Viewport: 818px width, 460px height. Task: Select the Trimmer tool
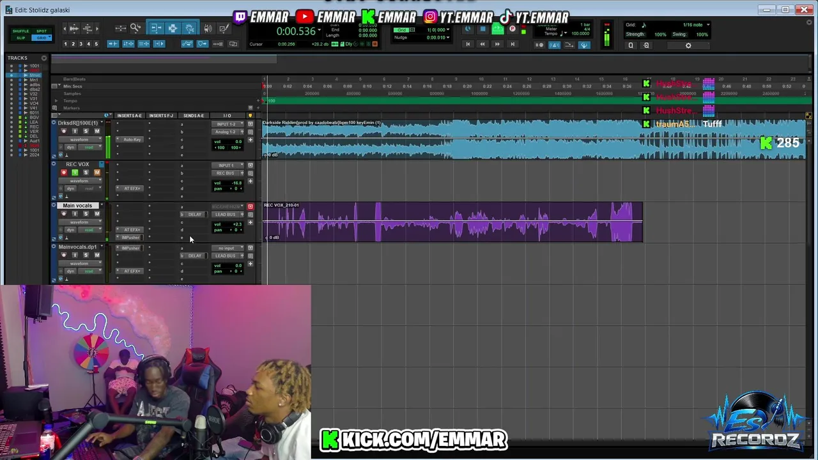pos(157,28)
